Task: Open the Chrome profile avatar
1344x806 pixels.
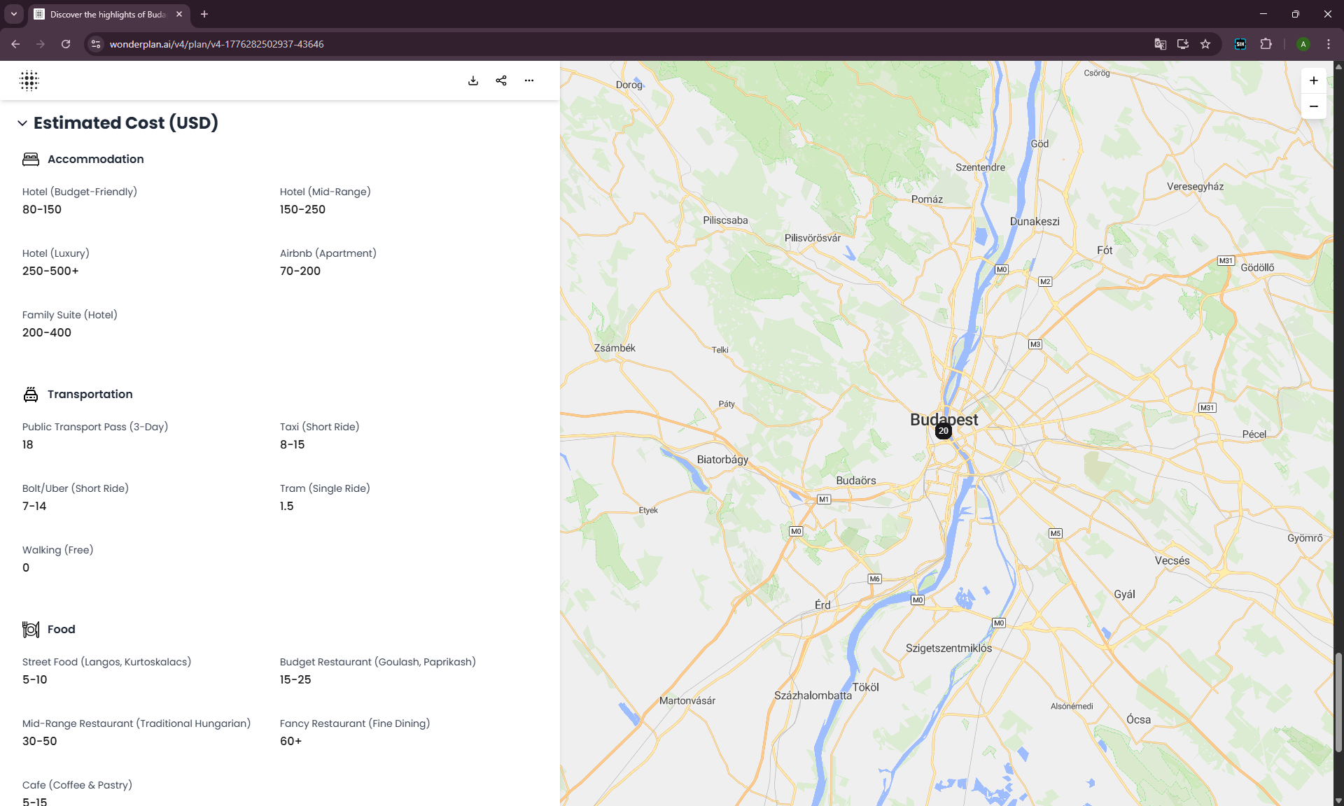Action: pos(1303,44)
